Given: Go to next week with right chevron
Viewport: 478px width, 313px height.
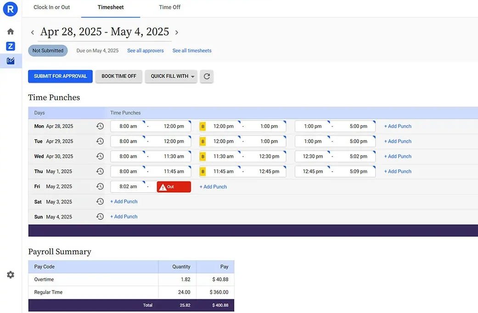Looking at the screenshot, I should [177, 33].
